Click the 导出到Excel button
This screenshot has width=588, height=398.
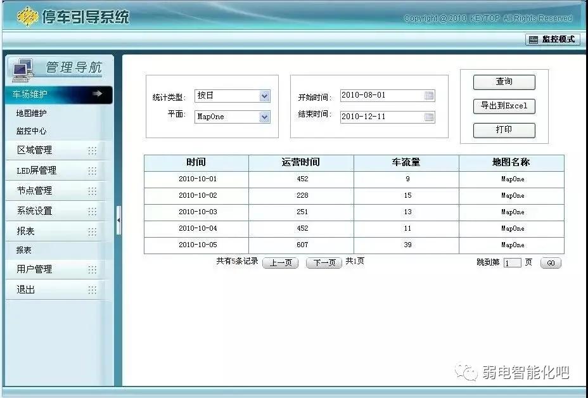[504, 106]
